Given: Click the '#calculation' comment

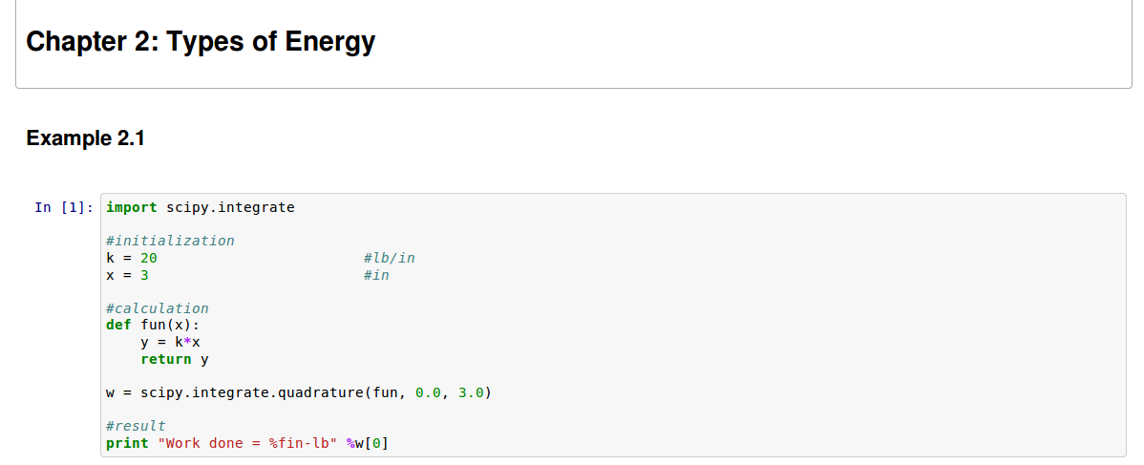Looking at the screenshot, I should (x=157, y=308).
